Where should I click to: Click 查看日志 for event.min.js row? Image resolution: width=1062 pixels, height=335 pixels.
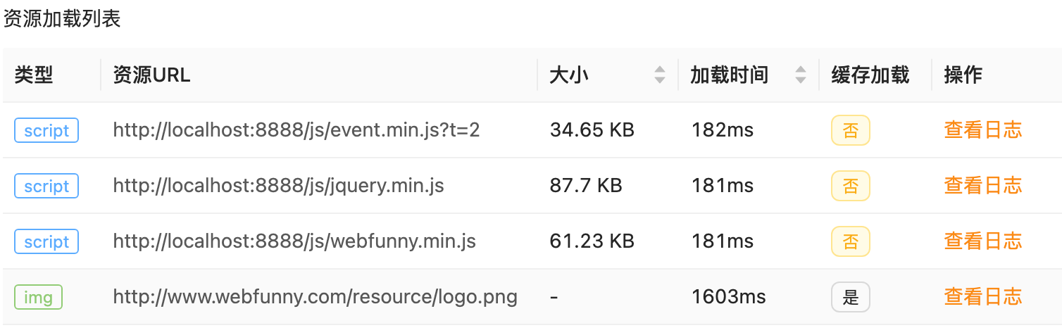982,130
